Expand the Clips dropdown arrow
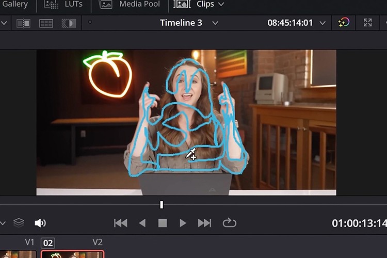The height and width of the screenshot is (258, 387). pyautogui.click(x=221, y=5)
